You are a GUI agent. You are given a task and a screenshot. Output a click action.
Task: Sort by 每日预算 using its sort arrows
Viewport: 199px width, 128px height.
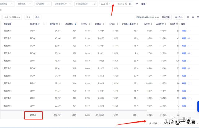(44, 24)
